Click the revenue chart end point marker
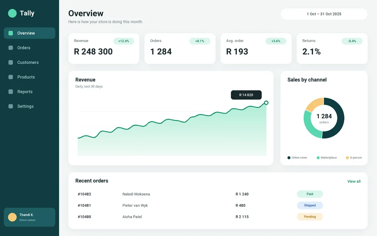This screenshot has width=377, height=236. (266, 103)
